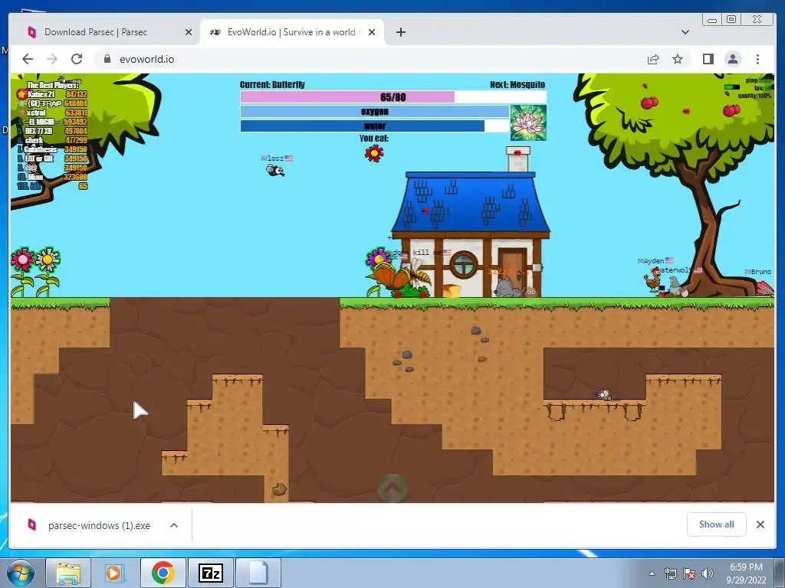Click the Chrome taskbar icon
Screen dimensions: 785x588
pyautogui.click(x=163, y=573)
